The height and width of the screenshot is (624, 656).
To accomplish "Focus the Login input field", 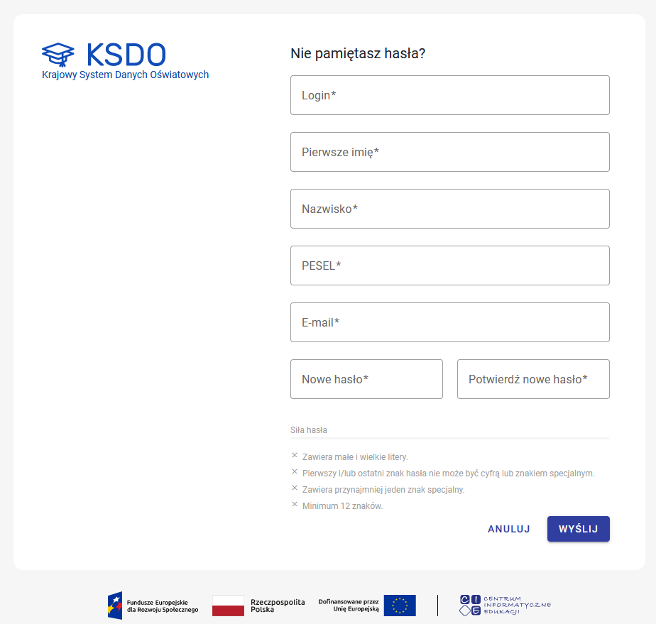I will point(449,95).
